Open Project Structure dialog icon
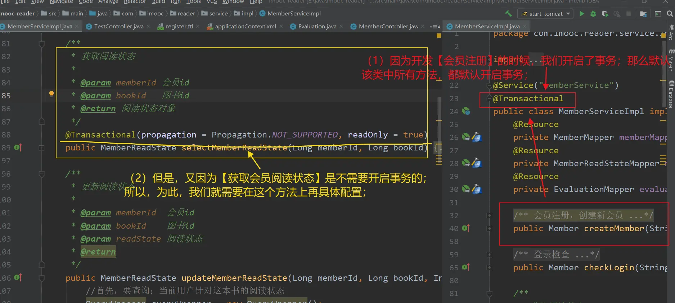Image resolution: width=675 pixels, height=303 pixels. 643,14
